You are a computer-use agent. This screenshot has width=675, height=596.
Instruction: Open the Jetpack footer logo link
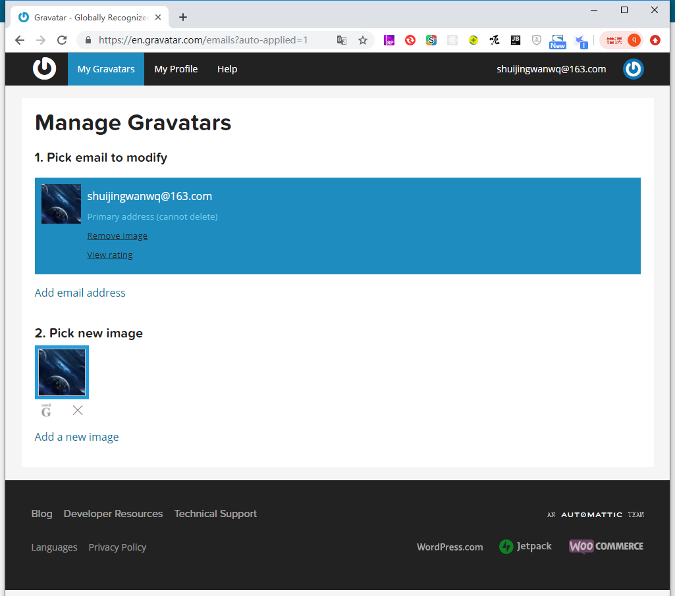point(526,547)
